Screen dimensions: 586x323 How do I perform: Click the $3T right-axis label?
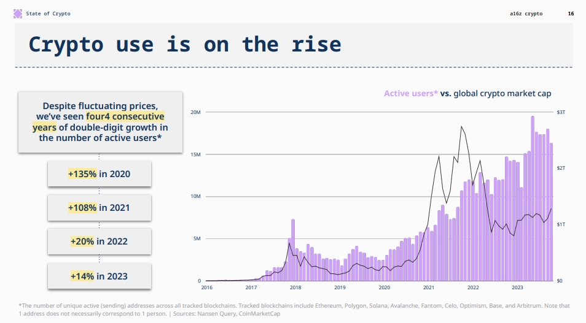point(561,112)
